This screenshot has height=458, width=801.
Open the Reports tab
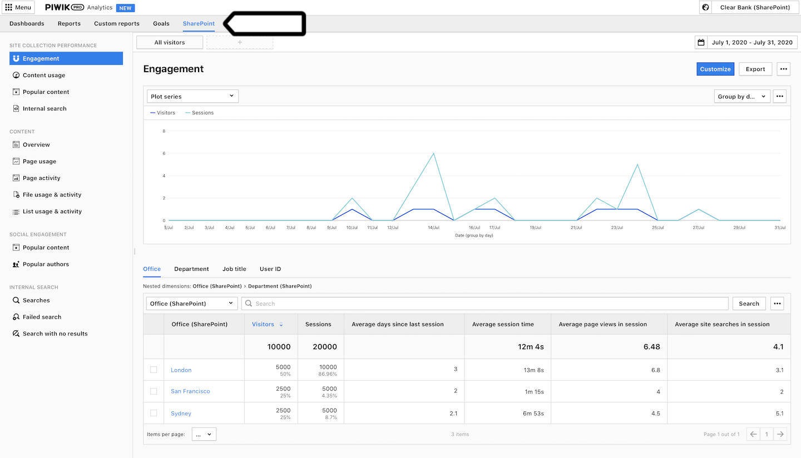pyautogui.click(x=69, y=23)
